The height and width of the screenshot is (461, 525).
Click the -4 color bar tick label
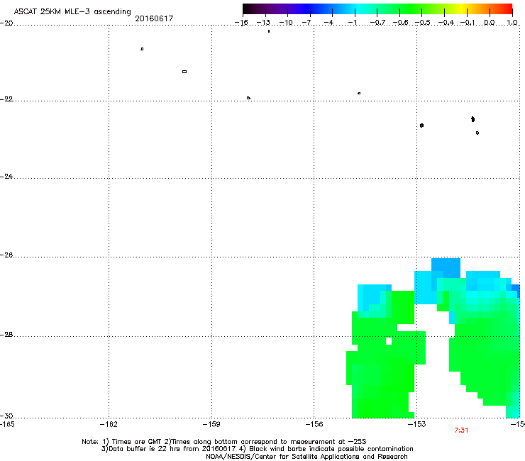(x=329, y=23)
